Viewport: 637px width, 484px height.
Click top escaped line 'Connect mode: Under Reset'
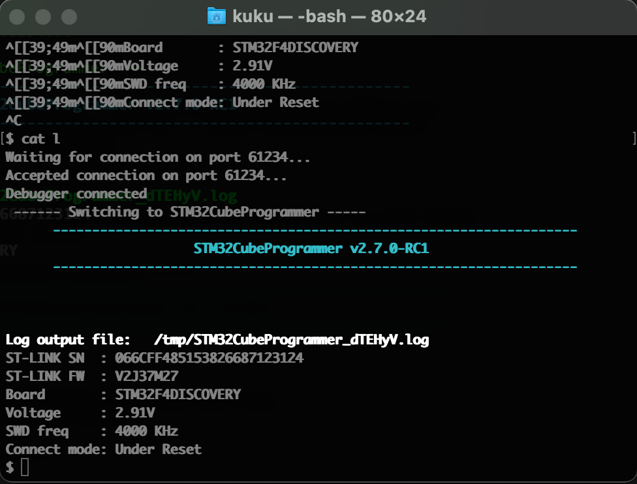coord(162,102)
